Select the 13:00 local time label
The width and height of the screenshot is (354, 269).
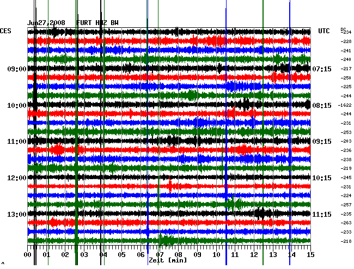[x=17, y=214]
